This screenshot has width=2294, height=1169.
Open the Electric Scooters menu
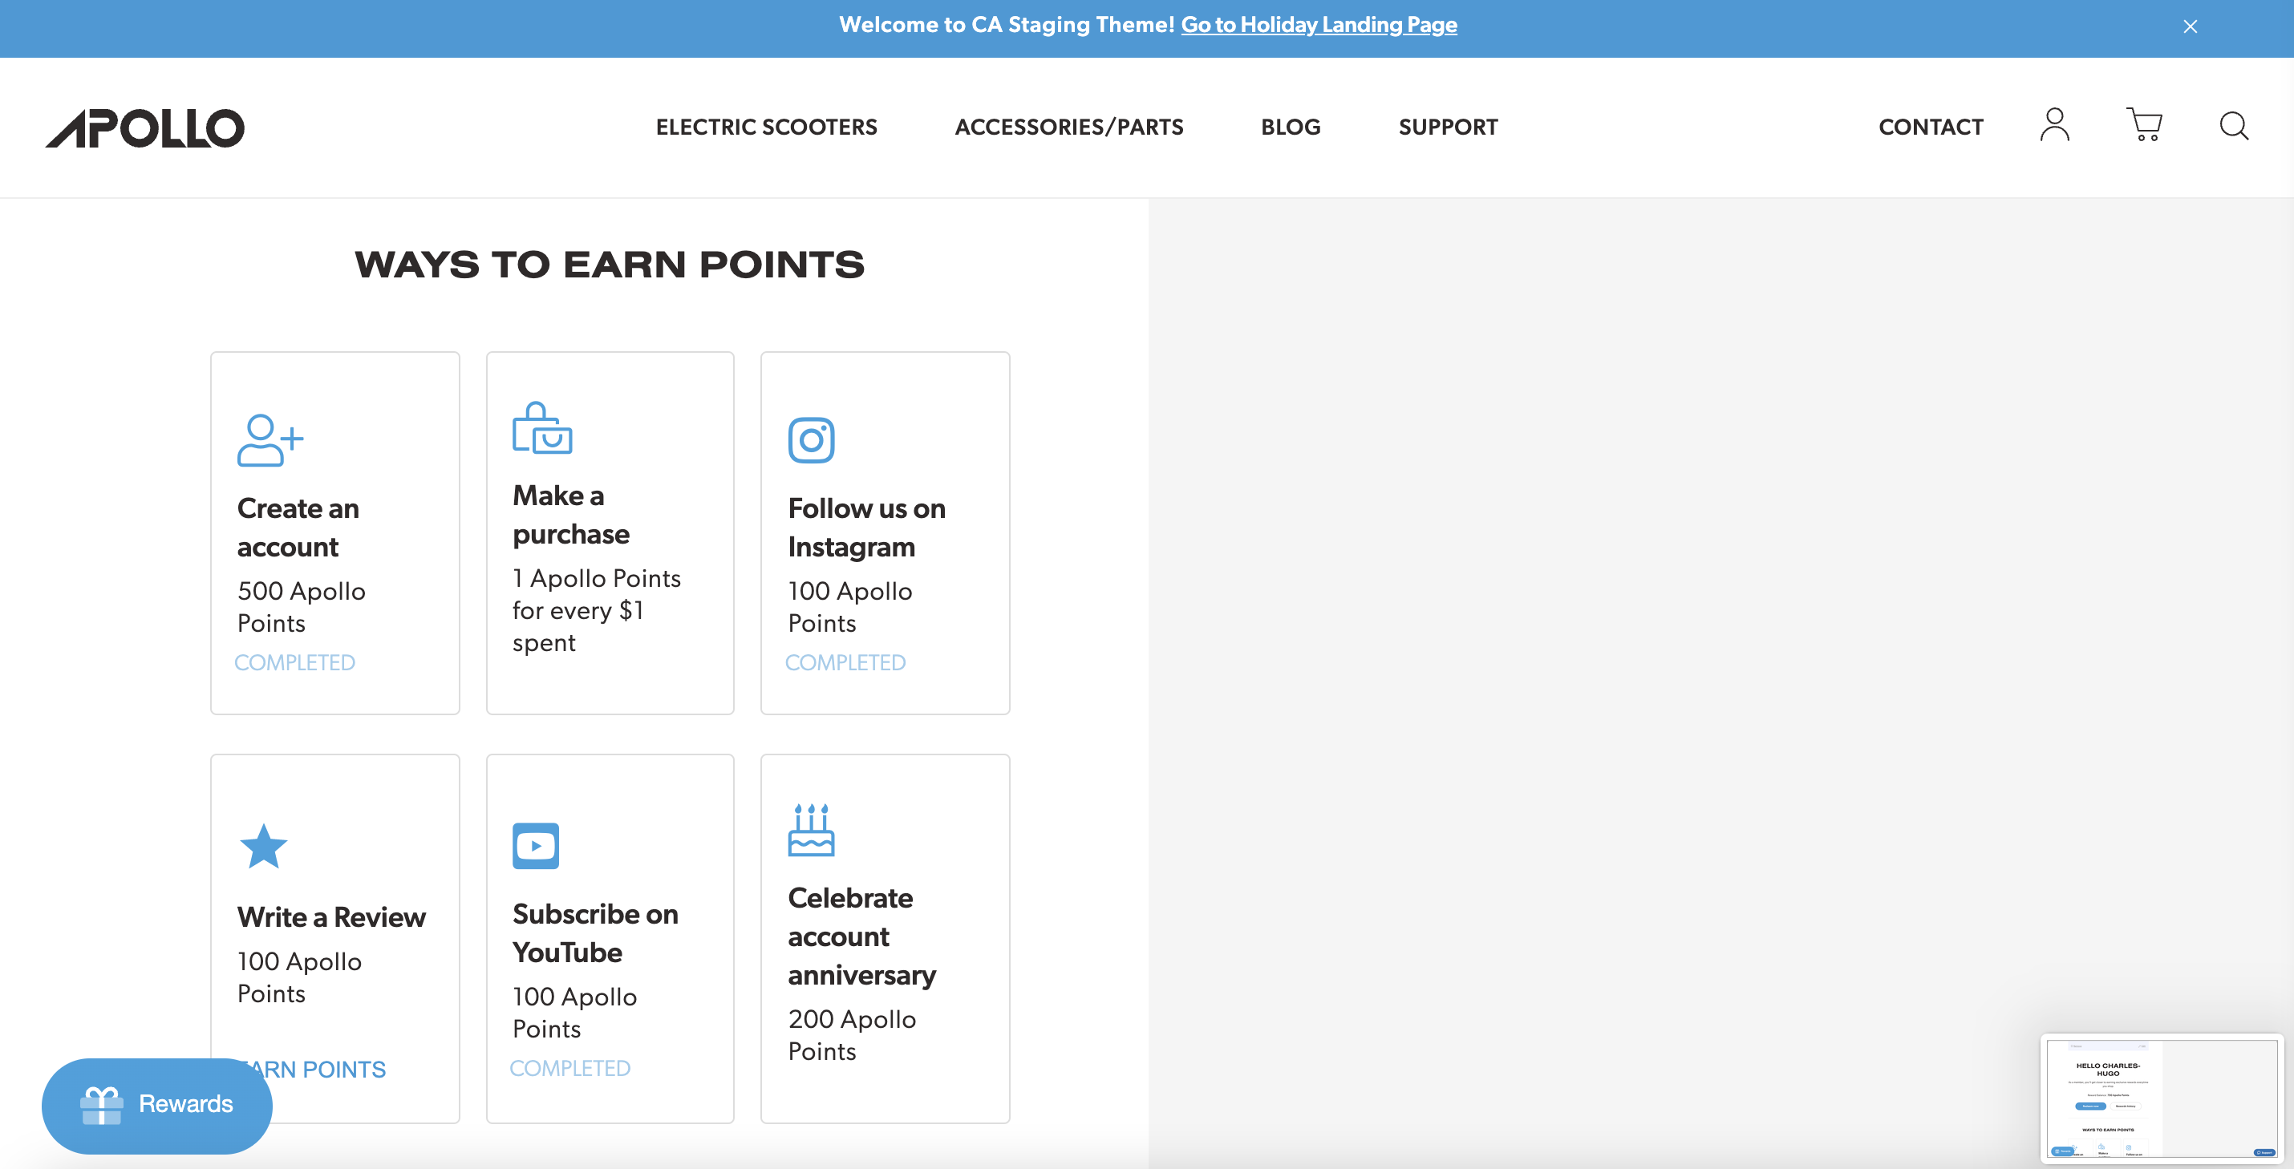coord(767,127)
